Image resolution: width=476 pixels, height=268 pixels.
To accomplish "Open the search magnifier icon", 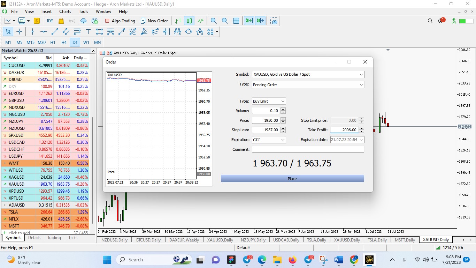I will click(x=430, y=21).
